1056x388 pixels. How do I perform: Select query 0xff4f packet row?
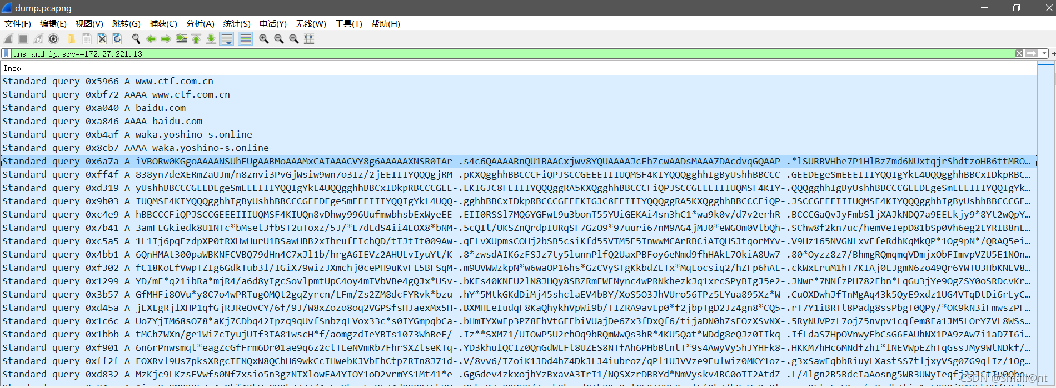(x=518, y=174)
